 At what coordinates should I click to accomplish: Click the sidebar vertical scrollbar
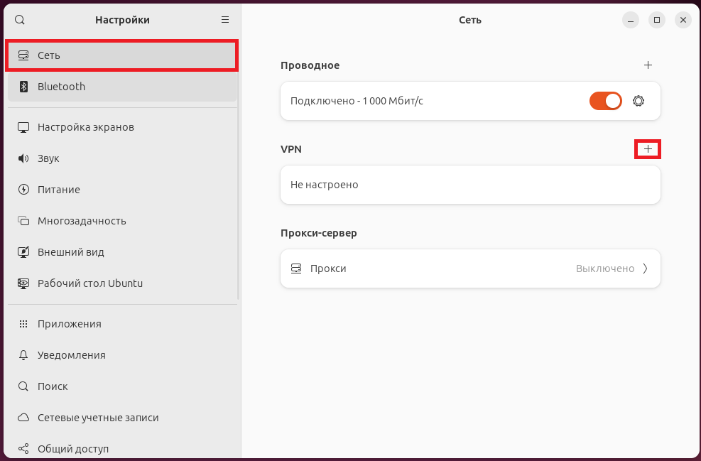(x=239, y=178)
